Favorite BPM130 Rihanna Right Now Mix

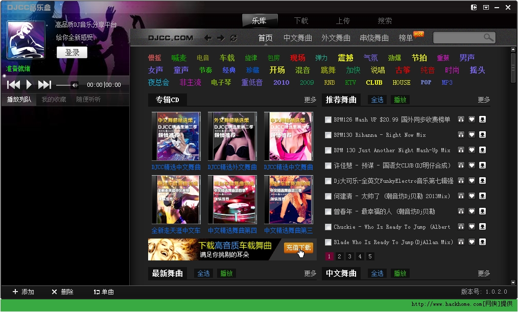tap(472, 135)
